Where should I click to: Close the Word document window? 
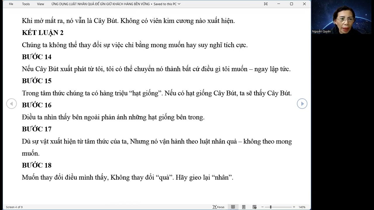click(304, 4)
